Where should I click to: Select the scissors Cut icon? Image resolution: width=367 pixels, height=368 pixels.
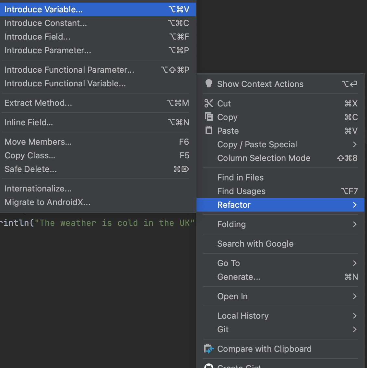pos(209,103)
